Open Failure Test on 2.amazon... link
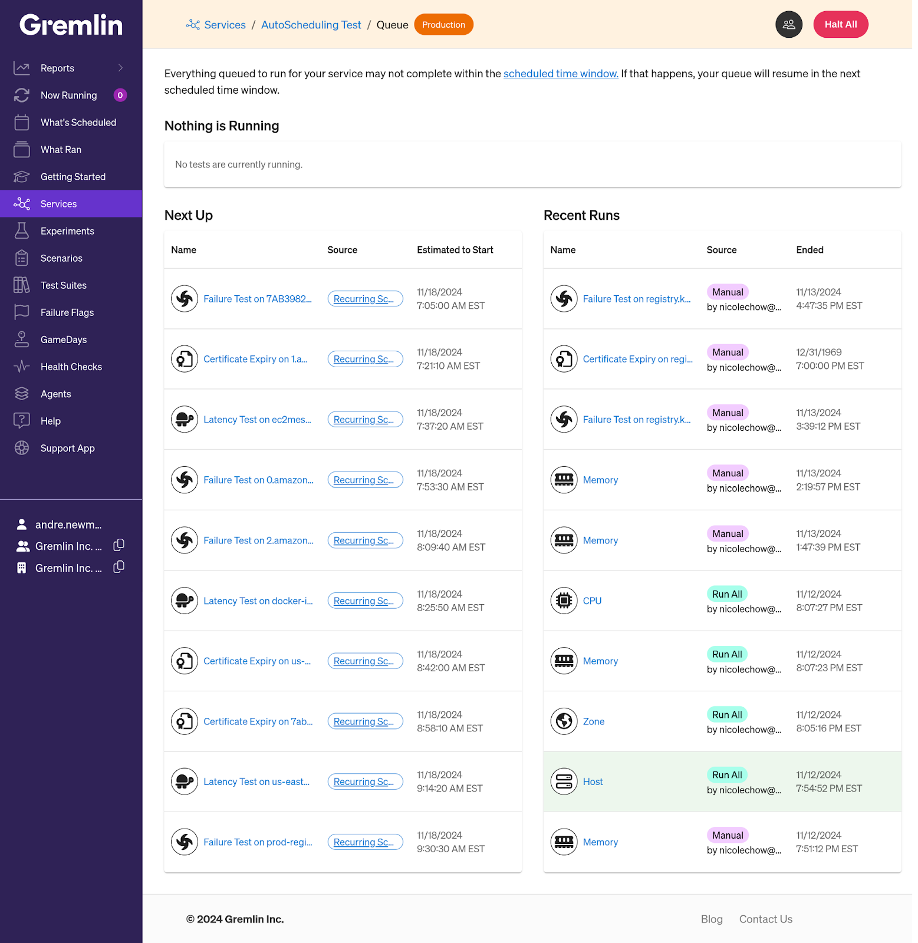Viewport: 918px width, 943px height. [258, 540]
